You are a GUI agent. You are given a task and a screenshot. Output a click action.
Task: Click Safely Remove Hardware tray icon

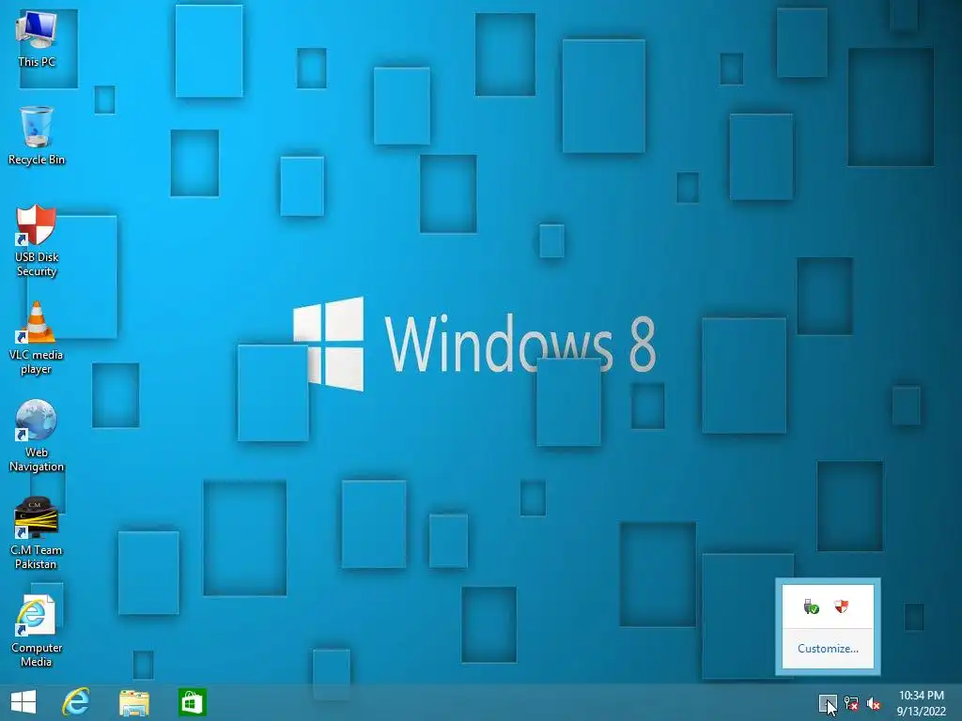(812, 607)
